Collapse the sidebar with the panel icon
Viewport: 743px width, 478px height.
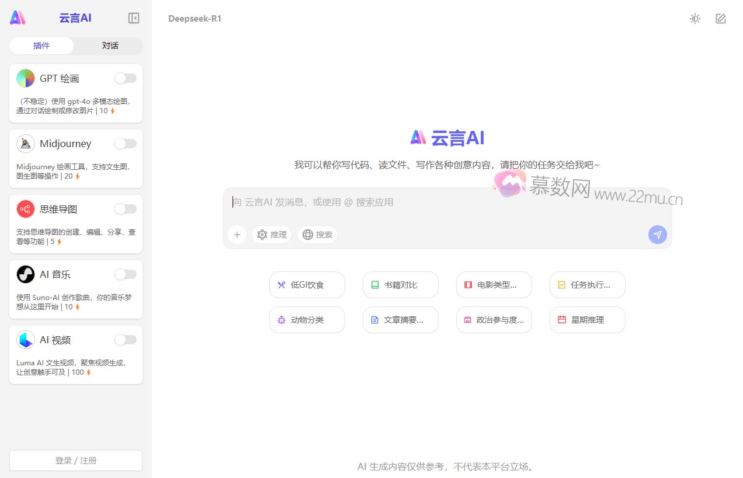point(133,18)
